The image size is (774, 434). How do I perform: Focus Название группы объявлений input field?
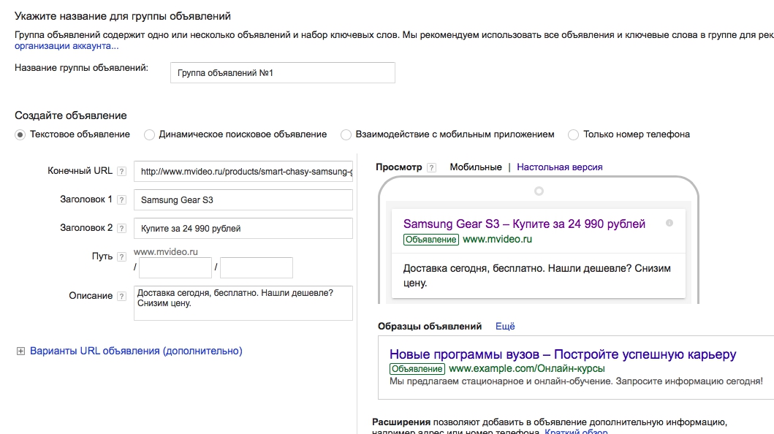point(283,73)
